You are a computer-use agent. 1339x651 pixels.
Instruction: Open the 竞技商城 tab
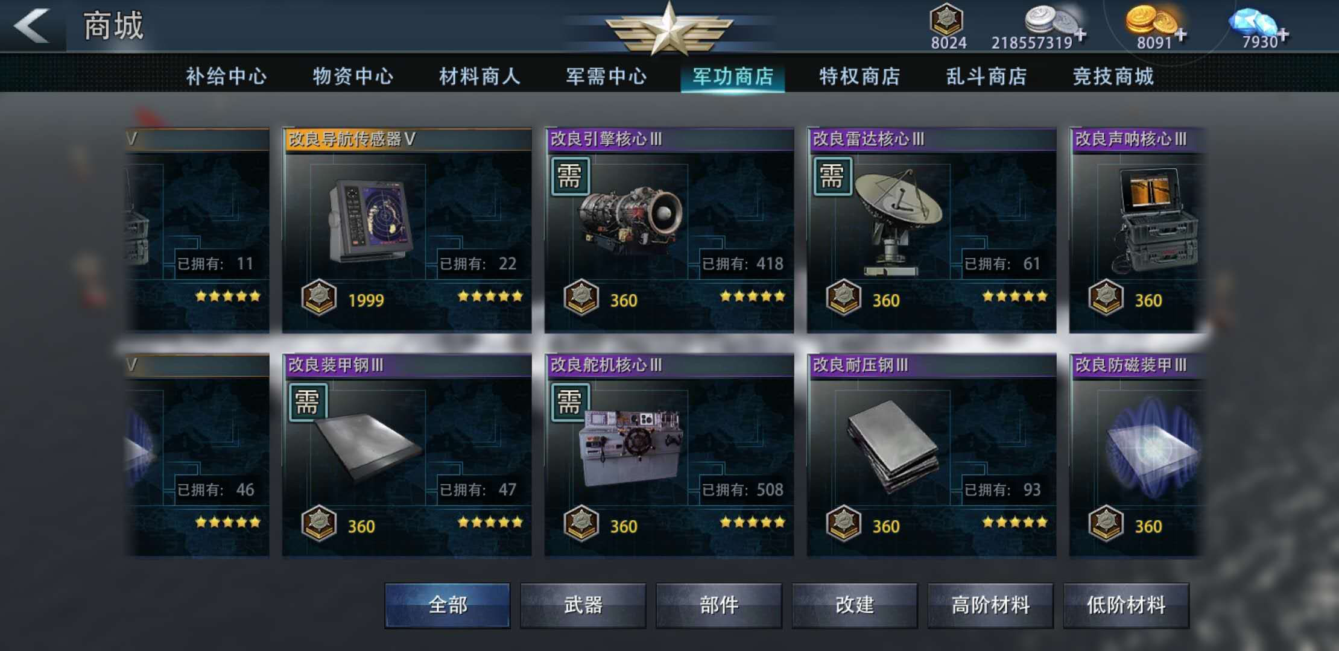(x=1113, y=77)
